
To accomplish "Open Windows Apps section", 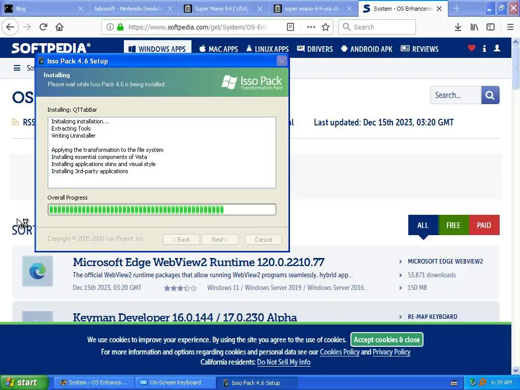I will pyautogui.click(x=157, y=49).
